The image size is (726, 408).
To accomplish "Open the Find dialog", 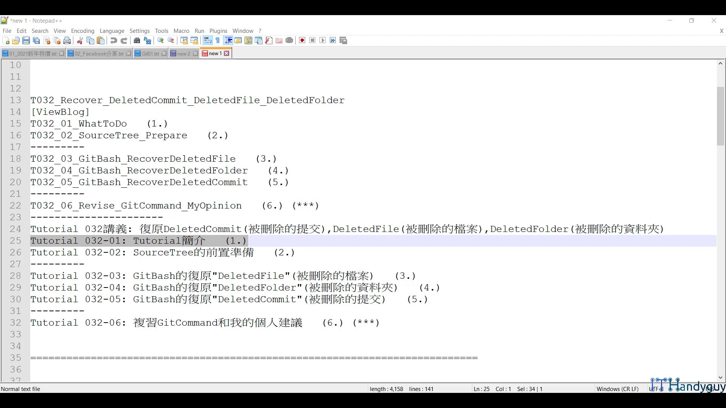I will pyautogui.click(x=137, y=40).
